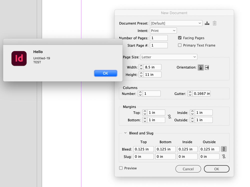The image size is (250, 187).
Task: Open the Intent dropdown
Action: [163, 31]
